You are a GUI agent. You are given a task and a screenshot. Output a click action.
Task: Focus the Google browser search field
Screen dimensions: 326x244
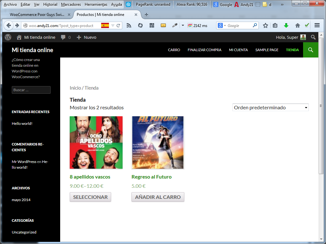(x=239, y=25)
